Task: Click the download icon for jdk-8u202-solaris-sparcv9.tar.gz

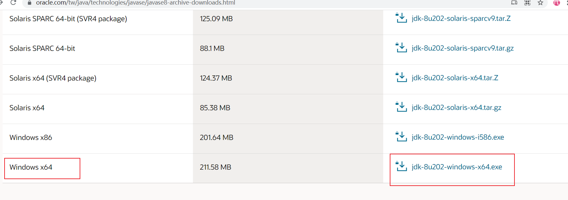Action: click(401, 48)
